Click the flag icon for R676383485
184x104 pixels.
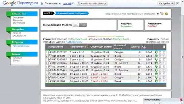[50, 59]
